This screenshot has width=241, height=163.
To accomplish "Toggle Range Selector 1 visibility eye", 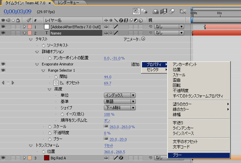I will tap(3, 70).
